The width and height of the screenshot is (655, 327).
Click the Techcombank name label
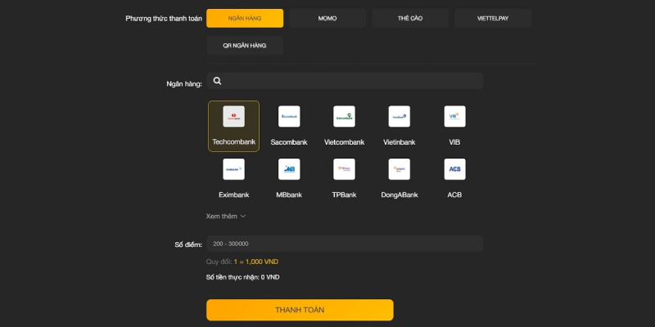tap(234, 141)
